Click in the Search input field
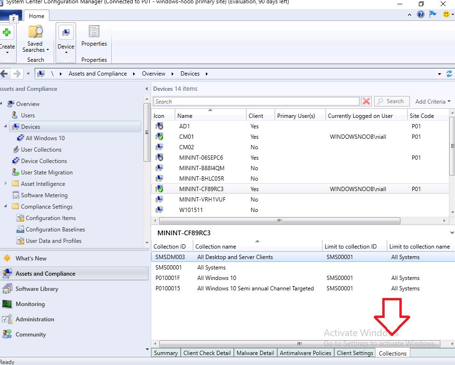 tap(256, 102)
